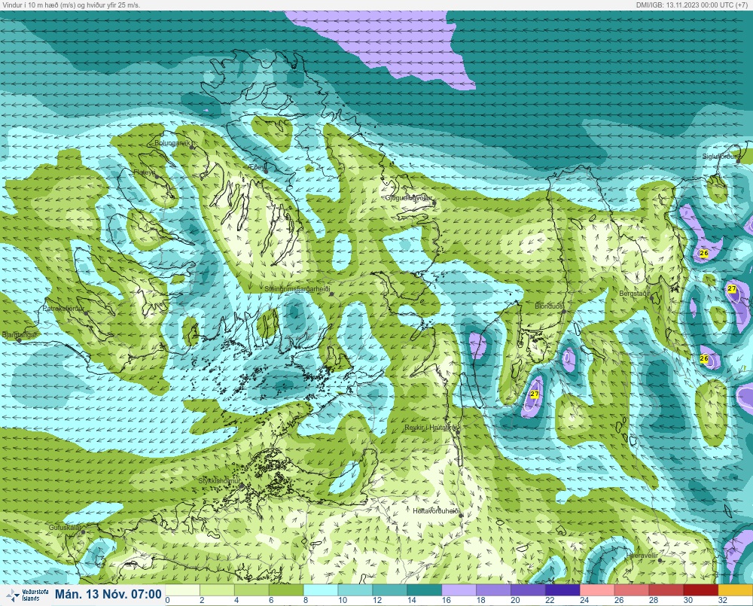Image resolution: width=753 pixels, height=606 pixels.
Task: Click the 27 gust marker east of Bergstaðir
Action: pos(731,288)
